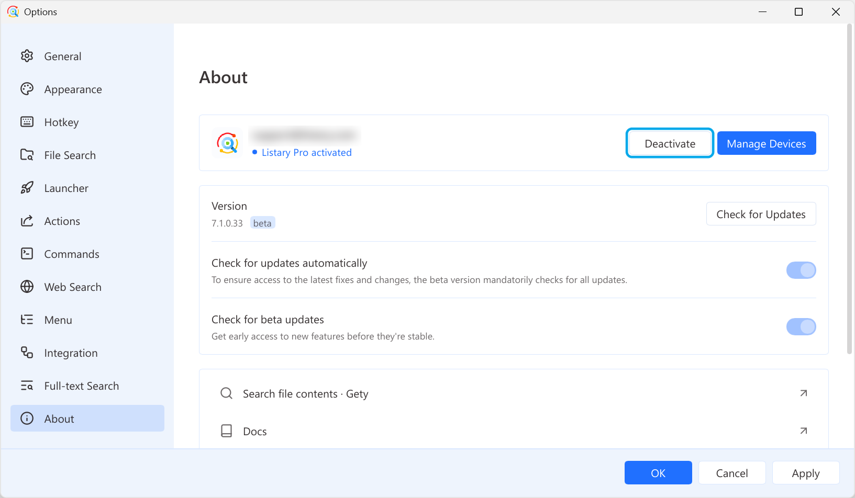855x498 pixels.
Task: Click the Actions share icon
Action: click(x=27, y=221)
